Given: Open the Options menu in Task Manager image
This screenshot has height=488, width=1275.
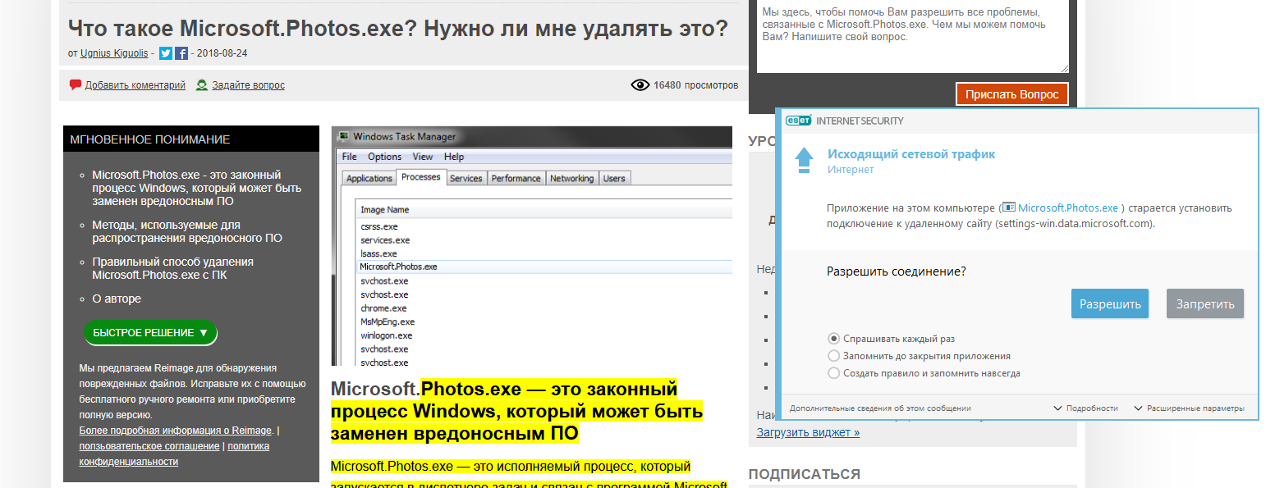Looking at the screenshot, I should pos(384,157).
